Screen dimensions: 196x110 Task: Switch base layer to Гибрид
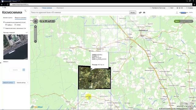(190, 21)
